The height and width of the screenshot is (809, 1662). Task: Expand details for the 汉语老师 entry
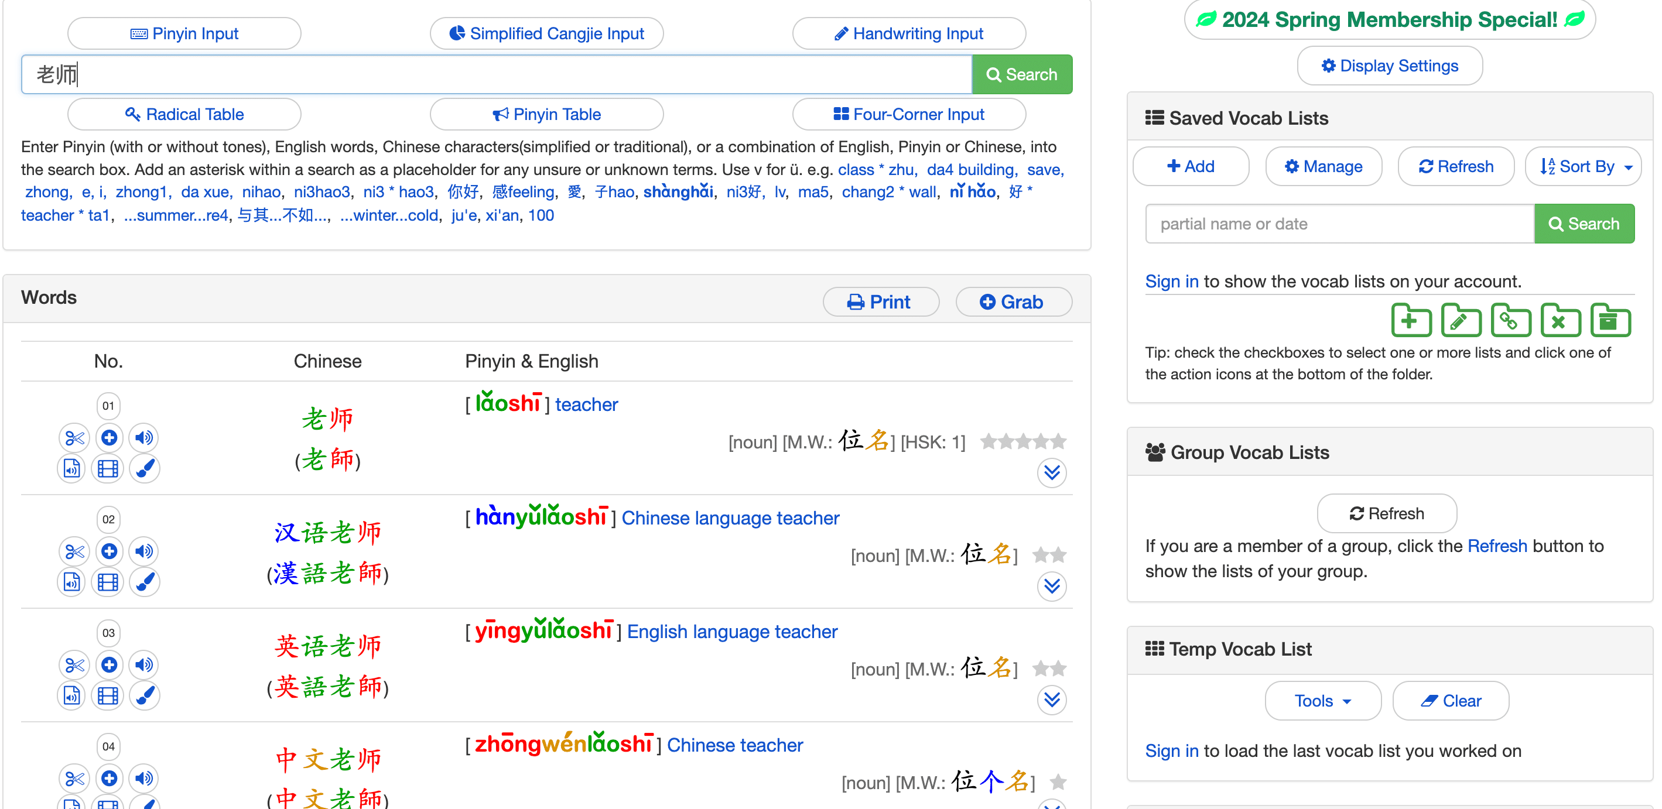click(1052, 587)
